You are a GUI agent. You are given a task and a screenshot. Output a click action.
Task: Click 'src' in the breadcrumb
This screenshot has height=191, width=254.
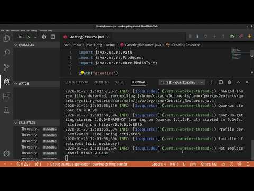click(x=66, y=45)
